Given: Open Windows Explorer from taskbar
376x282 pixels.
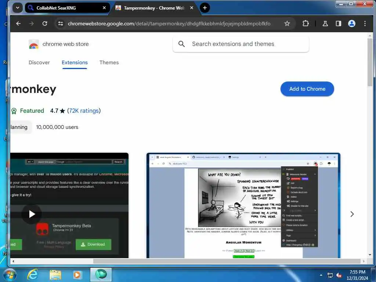Looking at the screenshot, I should click(55, 275).
